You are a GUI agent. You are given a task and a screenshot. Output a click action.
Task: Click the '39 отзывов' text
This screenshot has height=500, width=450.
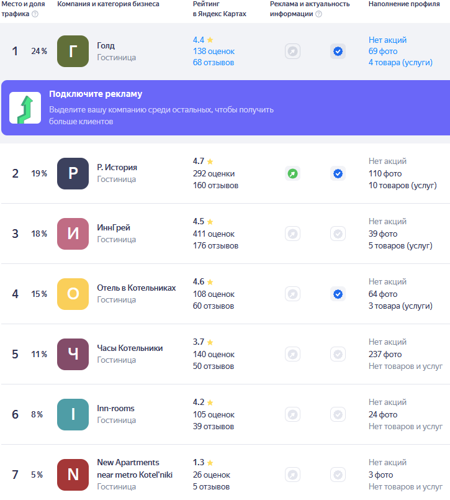pyautogui.click(x=214, y=426)
